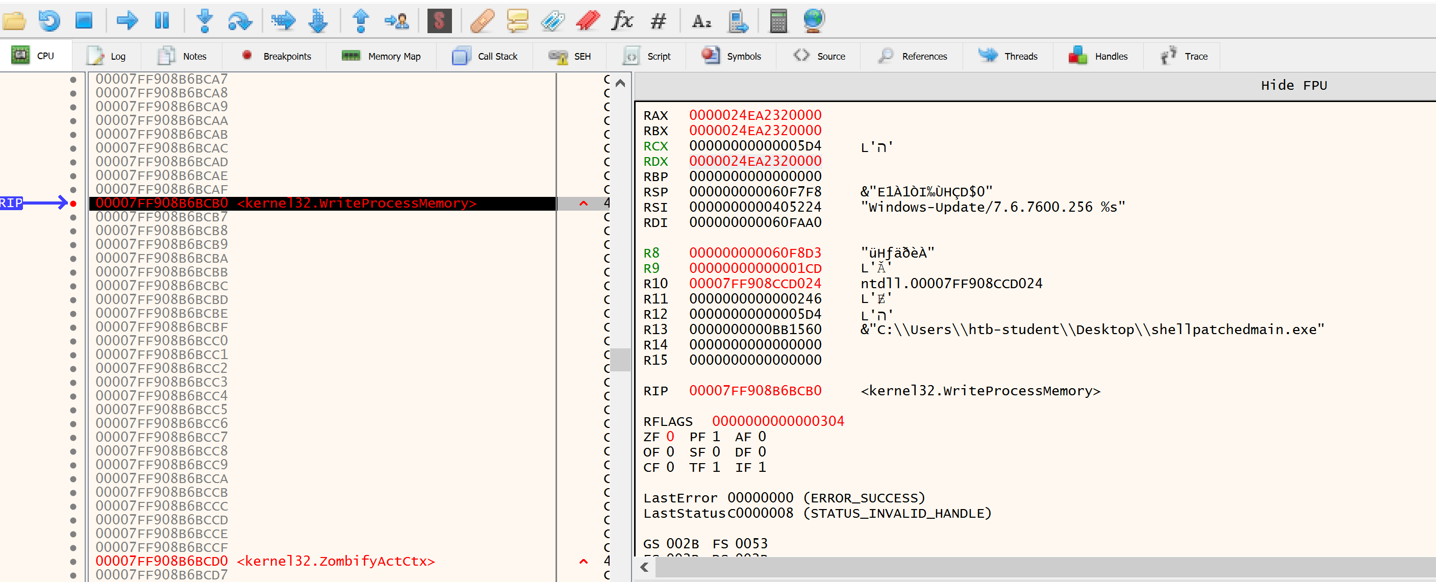The image size is (1436, 582).
Task: Select the R10 value 00007FF908CCD024
Action: pos(755,284)
